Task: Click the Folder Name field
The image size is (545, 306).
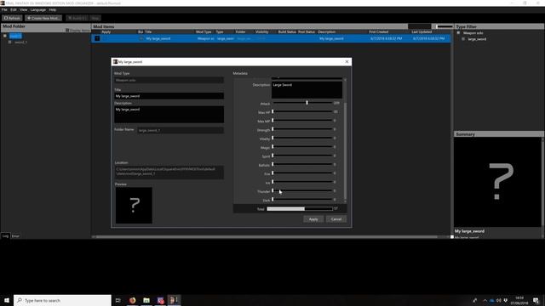Action: pos(181,130)
